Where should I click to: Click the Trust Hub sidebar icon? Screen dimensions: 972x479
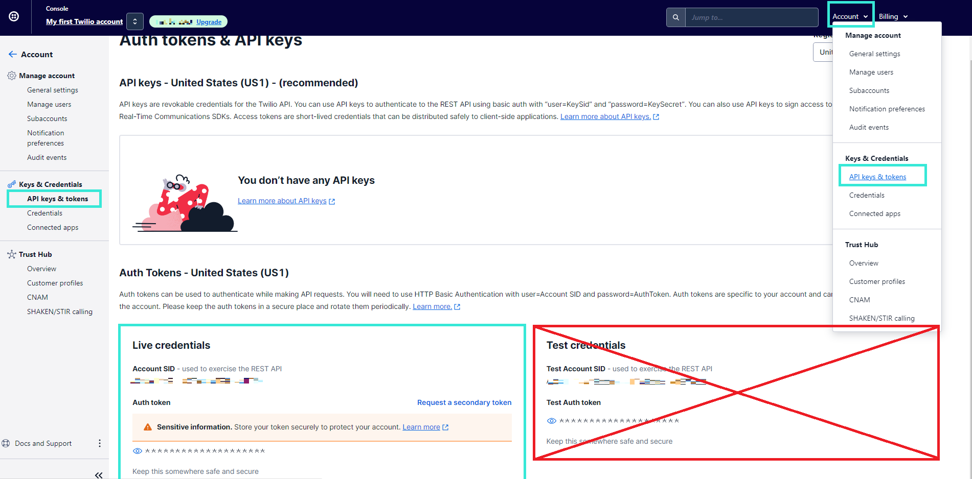[x=12, y=254]
